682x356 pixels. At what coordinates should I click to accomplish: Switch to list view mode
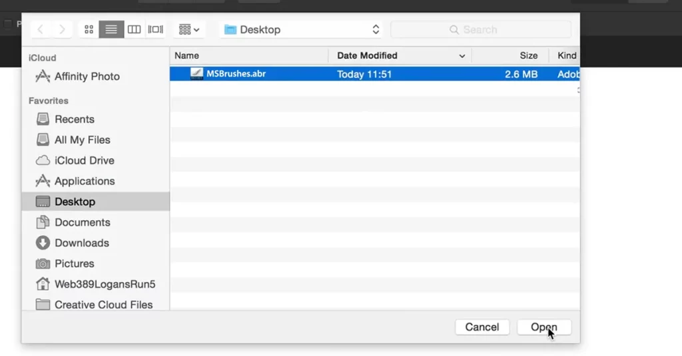[111, 29]
